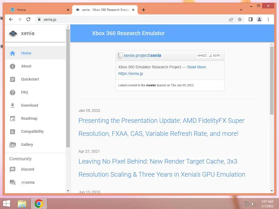Click the Compatibility chart icon
279x209 pixels.
13,131
